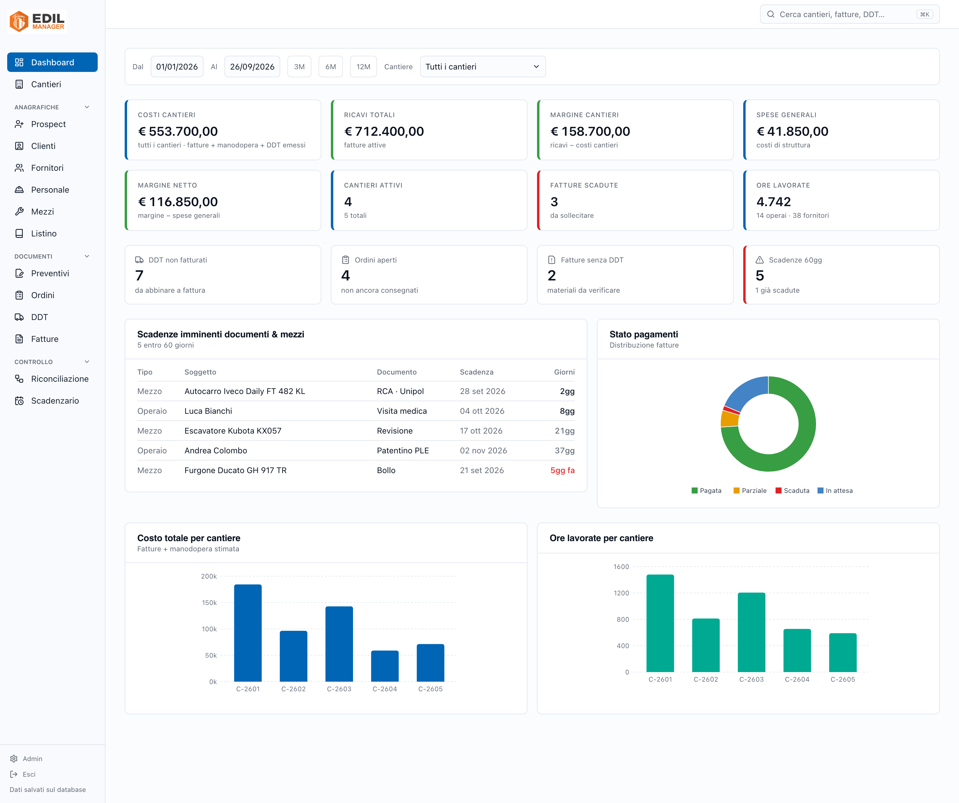Click the DDT truck icon in sidebar
Viewport: 959px width, 803px height.
click(x=19, y=317)
